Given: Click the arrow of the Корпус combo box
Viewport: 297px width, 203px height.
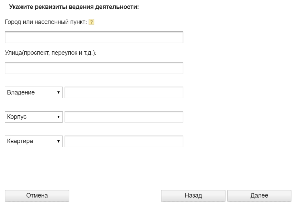Looking at the screenshot, I should [x=58, y=117].
